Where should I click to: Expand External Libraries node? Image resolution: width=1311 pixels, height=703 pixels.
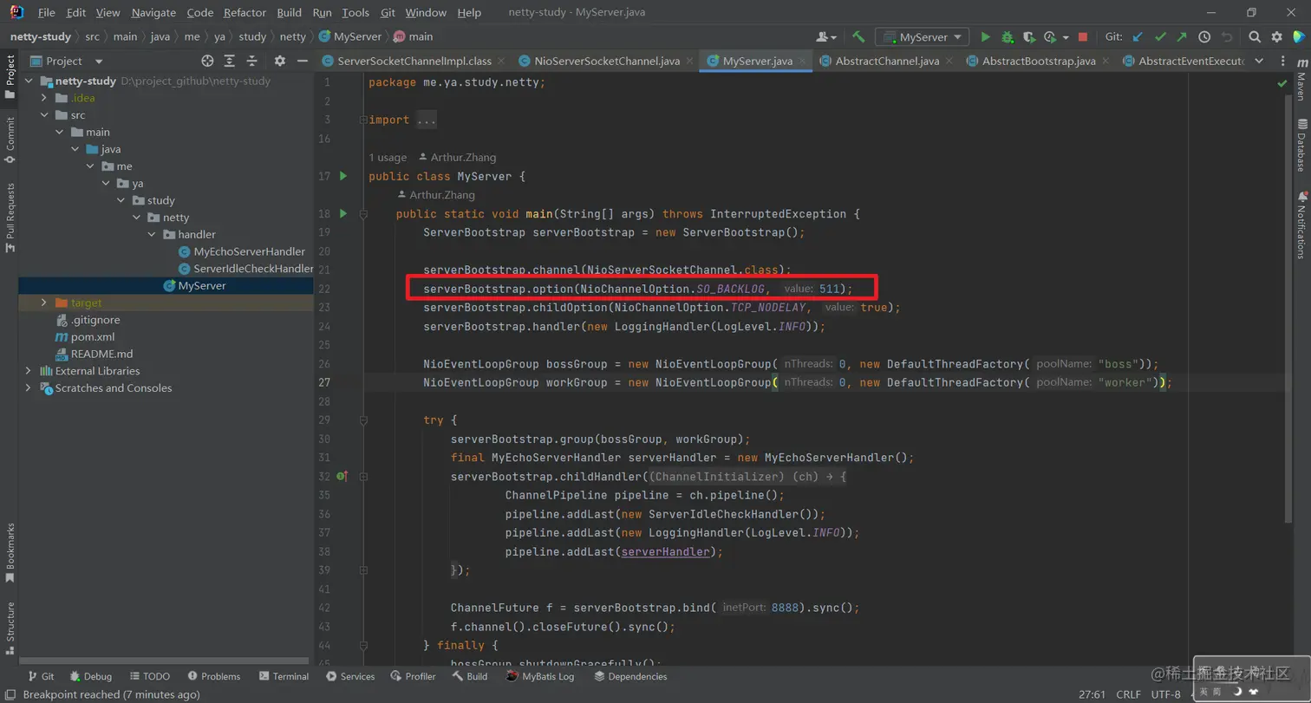coord(28,371)
